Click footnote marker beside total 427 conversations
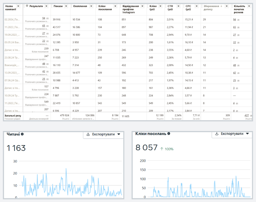The image size is (256, 202). point(251,115)
